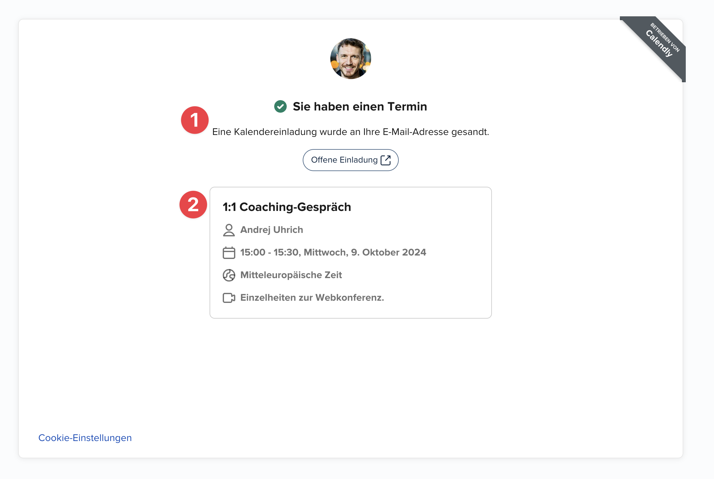The image size is (714, 479).
Task: Click the 1:1 Coaching-Gespräch title
Action: (x=287, y=207)
